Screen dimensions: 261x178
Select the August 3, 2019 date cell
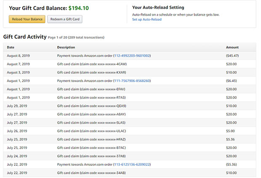[x=18, y=72]
